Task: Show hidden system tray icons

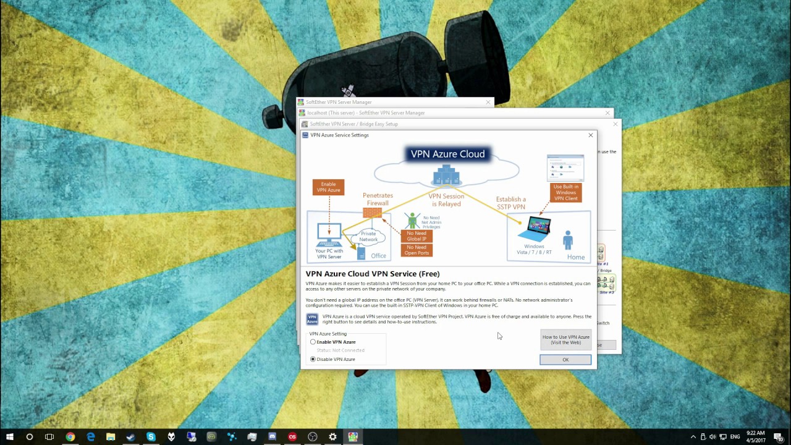Action: click(693, 437)
